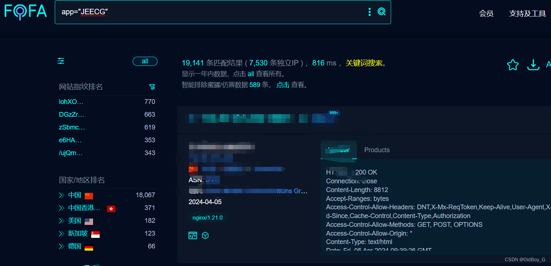This screenshot has width=551, height=266.
Task: Open the 会员 menu
Action: point(486,14)
